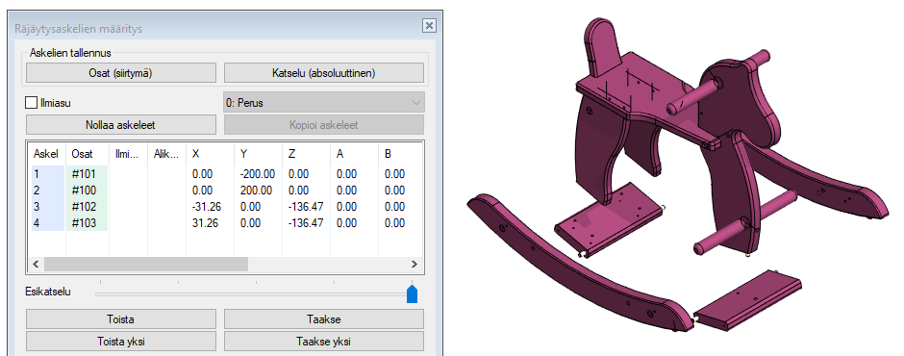Click the Alik... column header
Viewport: 904px width, 356px height.
click(x=167, y=154)
